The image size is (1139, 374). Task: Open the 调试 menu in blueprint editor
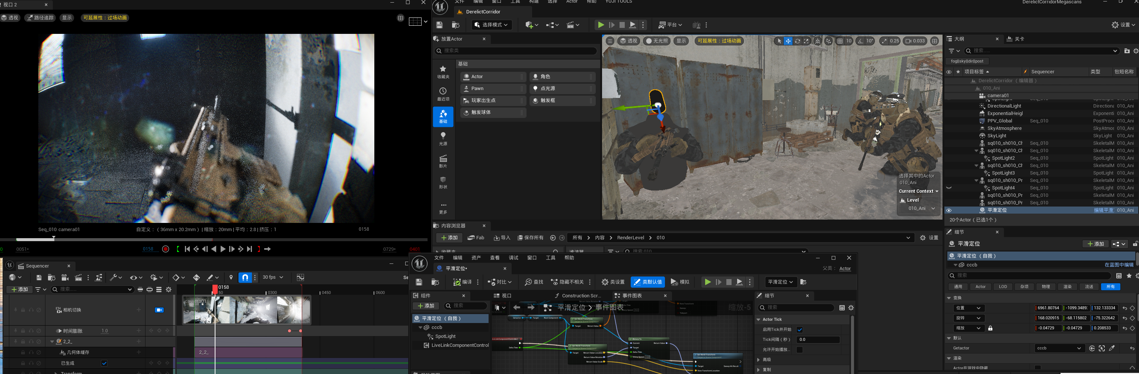pyautogui.click(x=513, y=258)
